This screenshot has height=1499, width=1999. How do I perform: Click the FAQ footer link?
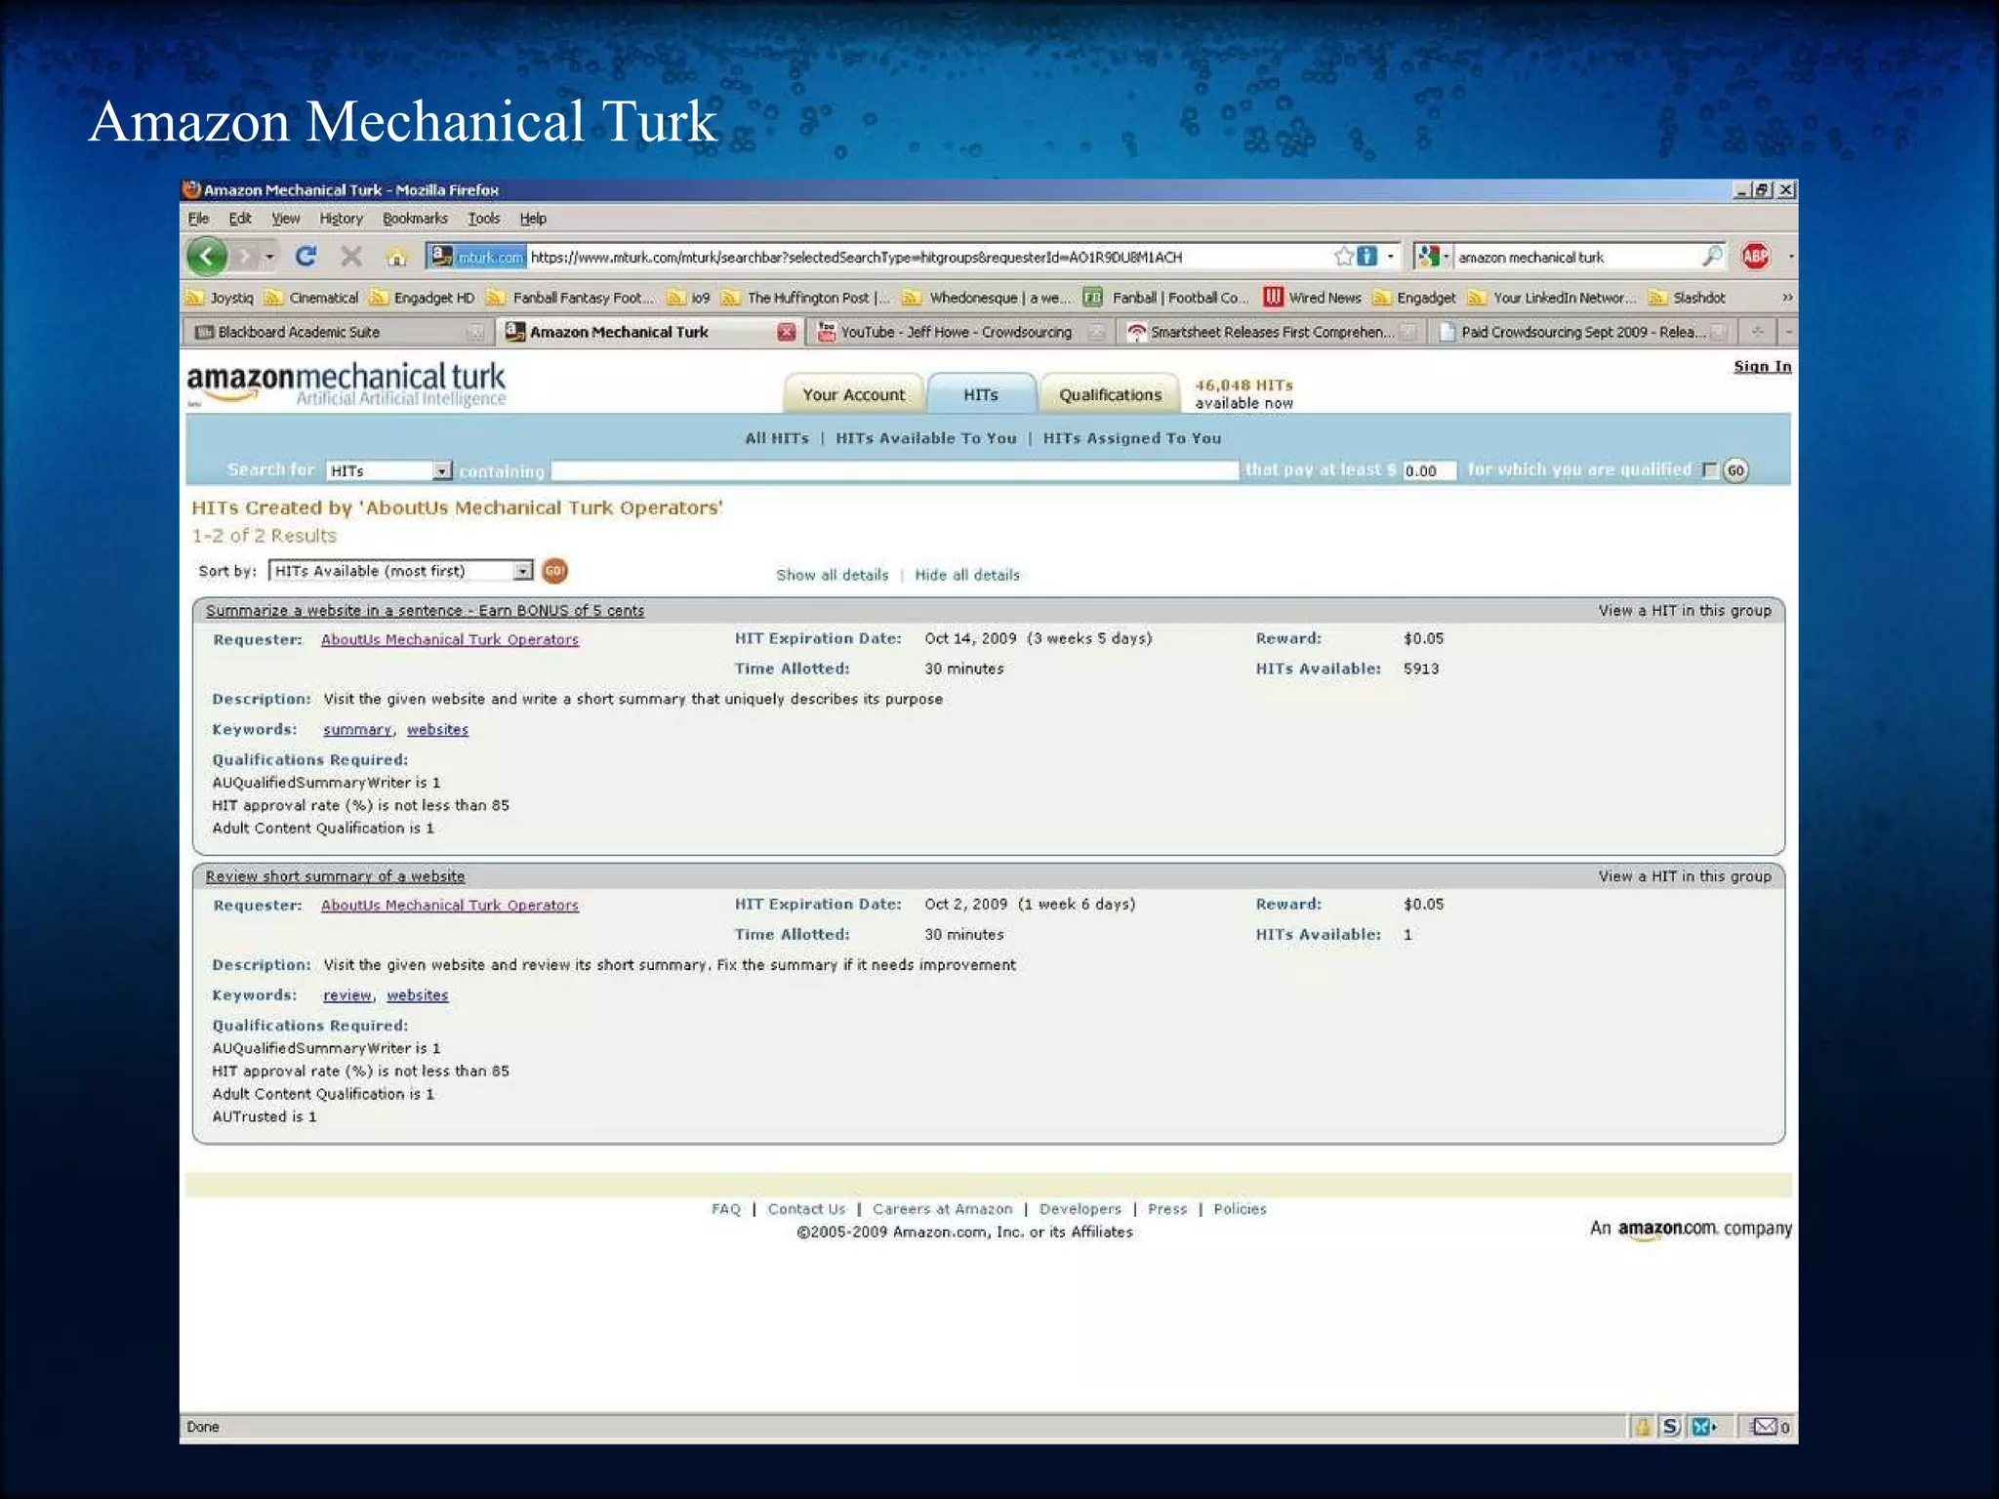pos(726,1209)
